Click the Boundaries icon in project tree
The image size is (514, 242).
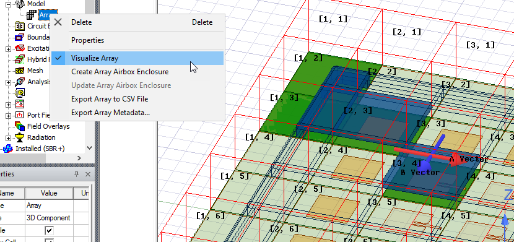(x=20, y=37)
